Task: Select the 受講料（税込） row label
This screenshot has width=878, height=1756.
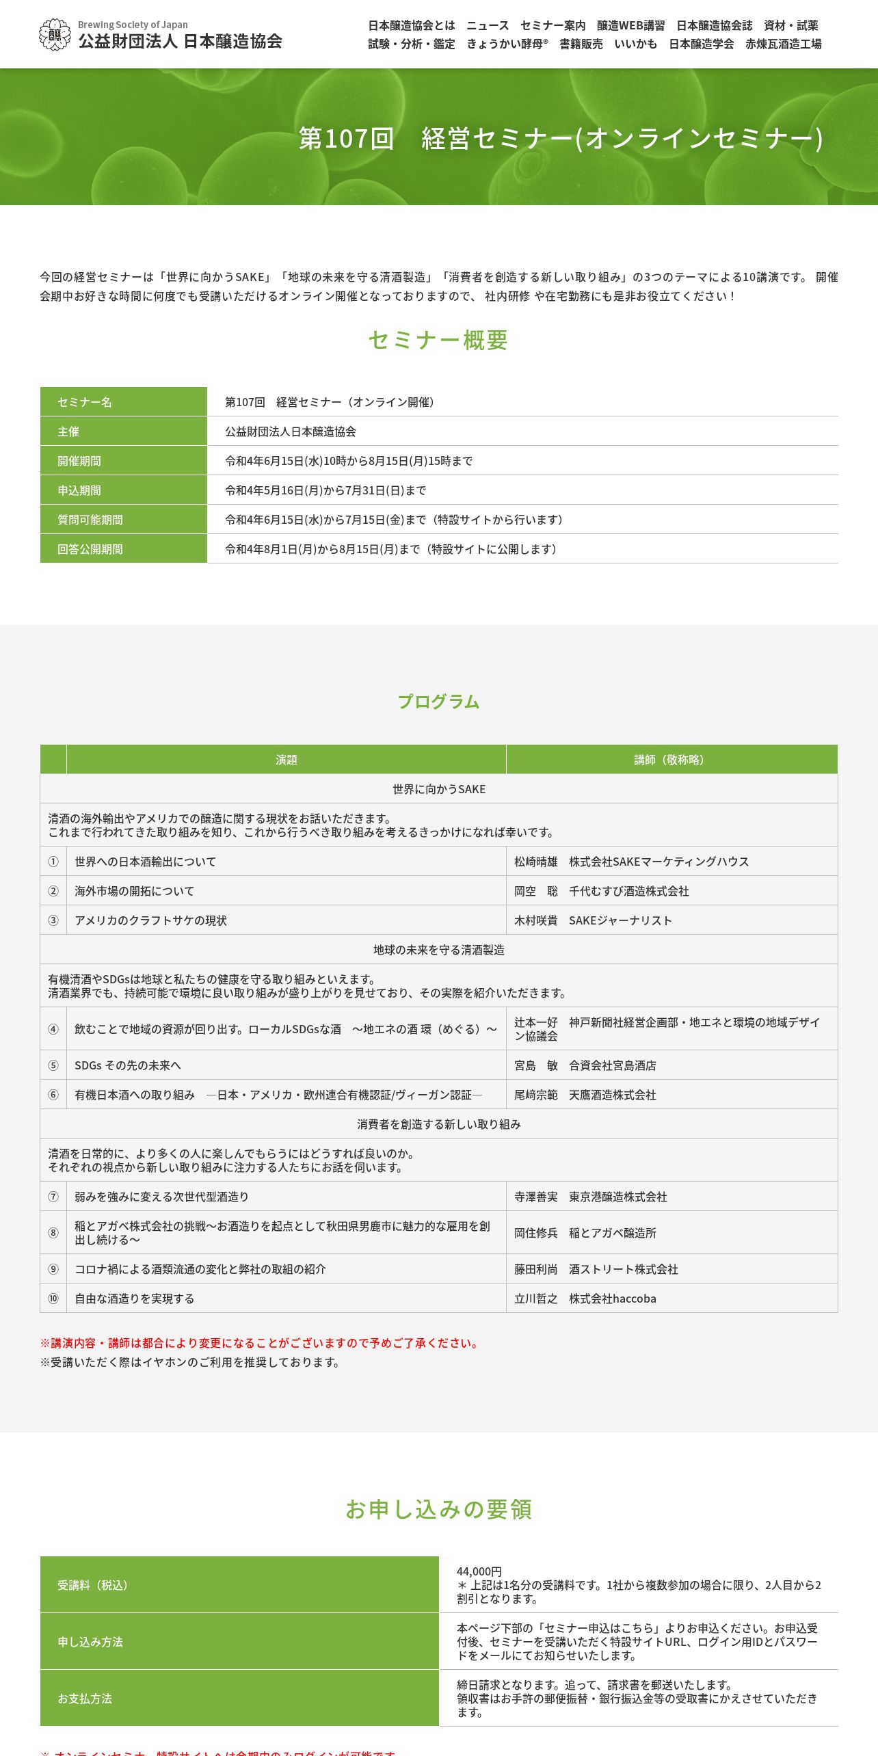Action: click(x=239, y=1585)
